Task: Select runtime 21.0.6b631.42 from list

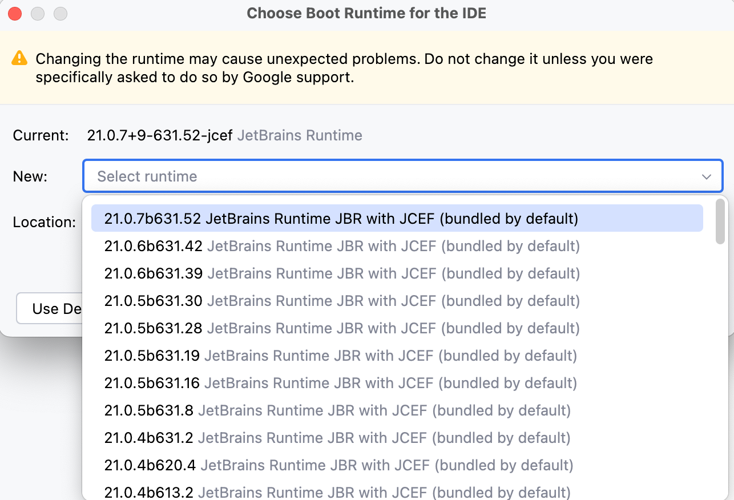Action: point(397,246)
